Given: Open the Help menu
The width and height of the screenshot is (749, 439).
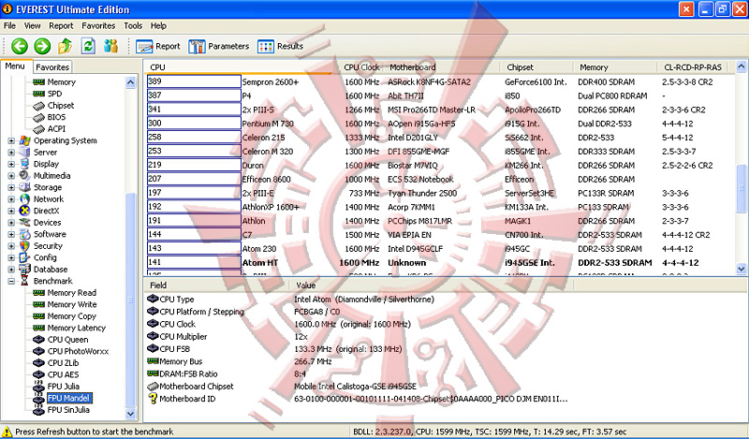Looking at the screenshot, I should (x=158, y=26).
